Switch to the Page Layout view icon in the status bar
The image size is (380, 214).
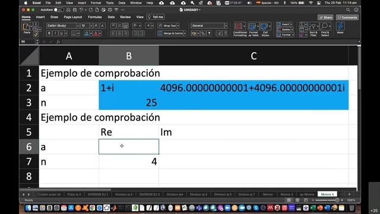pos(297,200)
